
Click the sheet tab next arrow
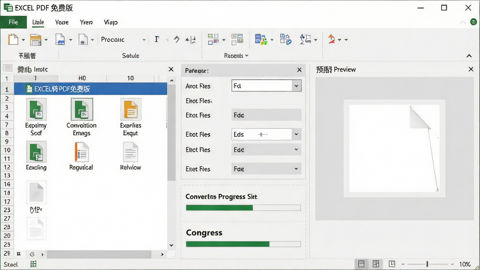click(x=43, y=254)
